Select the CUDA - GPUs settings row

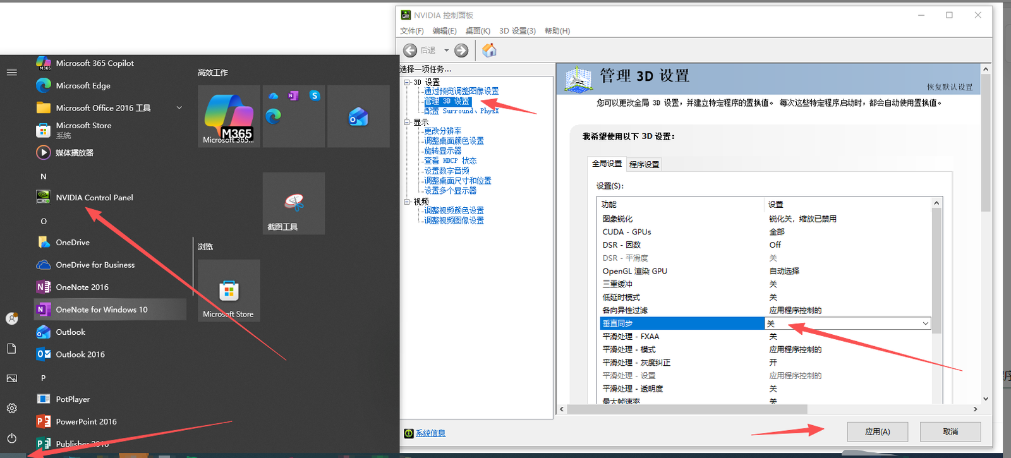point(765,232)
